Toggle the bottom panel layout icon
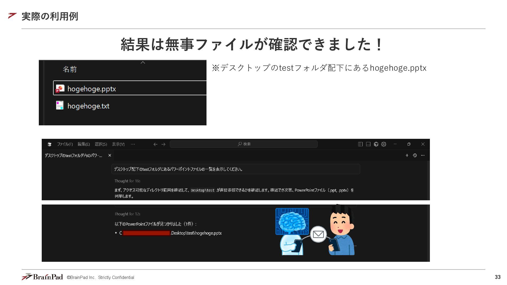Viewport: 507px width, 285px height. click(368, 144)
